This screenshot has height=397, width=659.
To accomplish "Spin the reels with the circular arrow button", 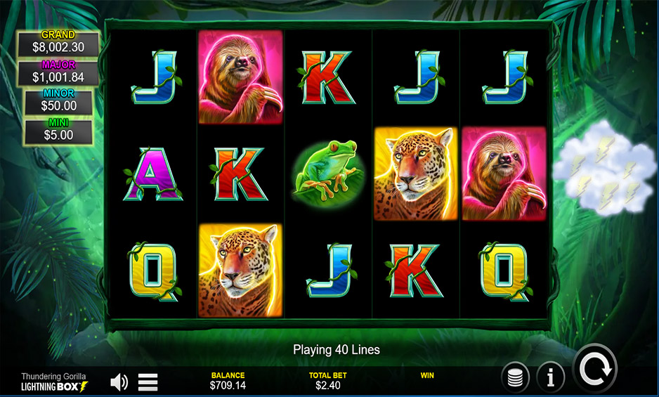I will [594, 369].
